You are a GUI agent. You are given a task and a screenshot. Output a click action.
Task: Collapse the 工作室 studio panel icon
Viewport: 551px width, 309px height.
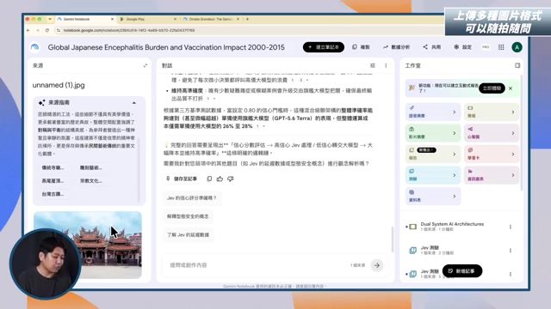click(x=517, y=65)
